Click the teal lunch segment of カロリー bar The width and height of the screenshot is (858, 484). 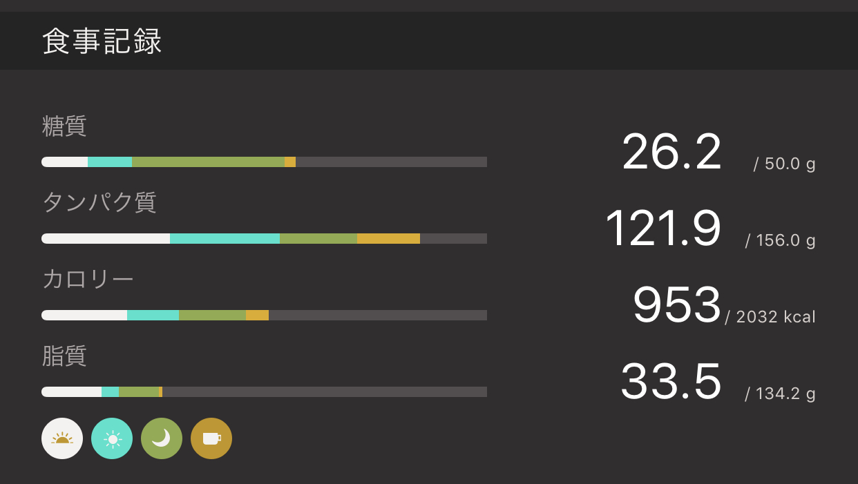click(153, 316)
